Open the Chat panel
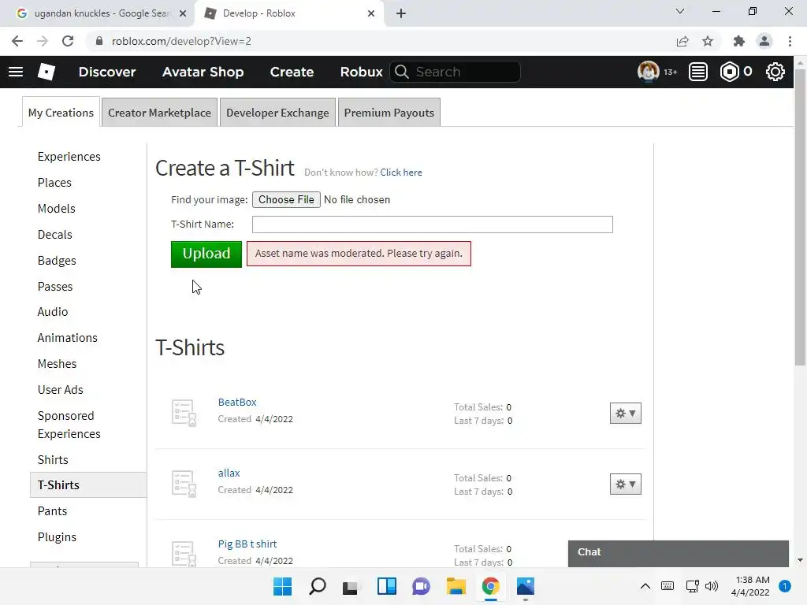 point(679,554)
